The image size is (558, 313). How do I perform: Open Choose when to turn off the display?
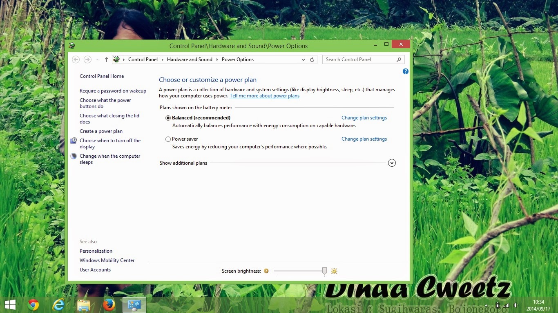tap(110, 143)
